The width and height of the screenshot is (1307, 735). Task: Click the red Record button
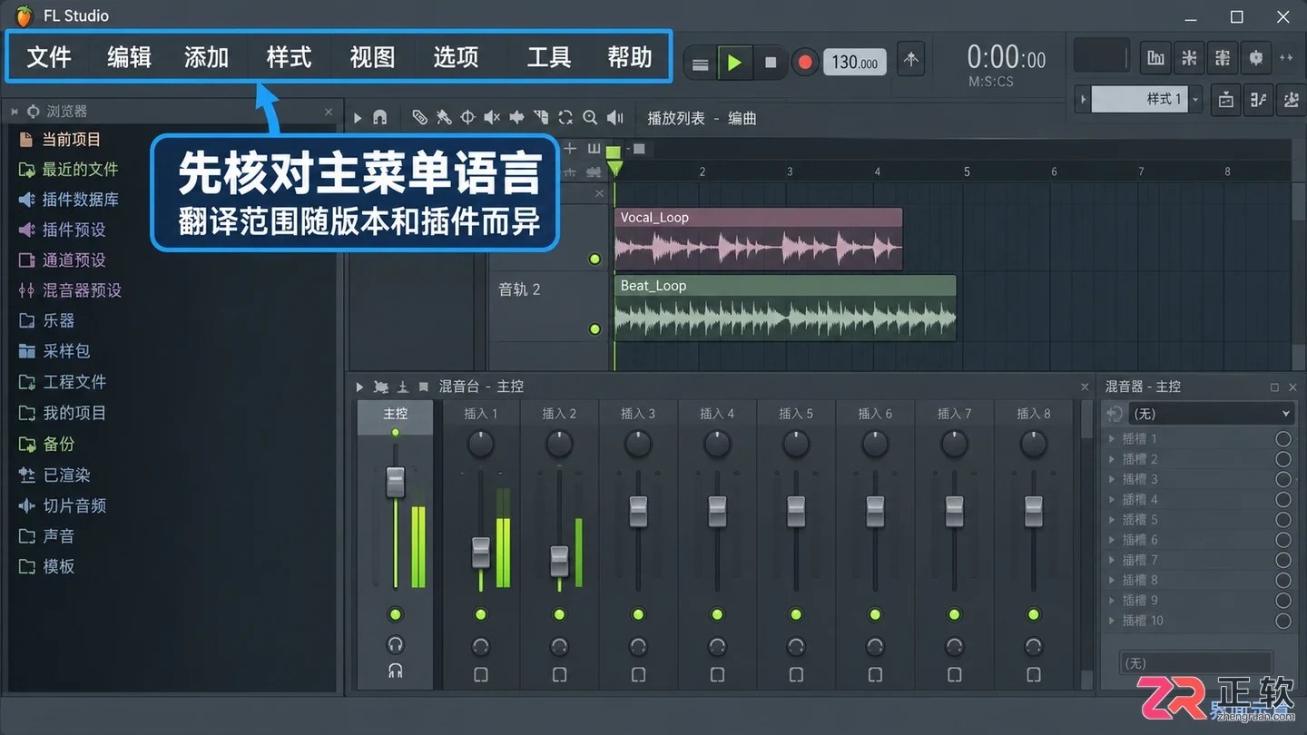tap(804, 63)
